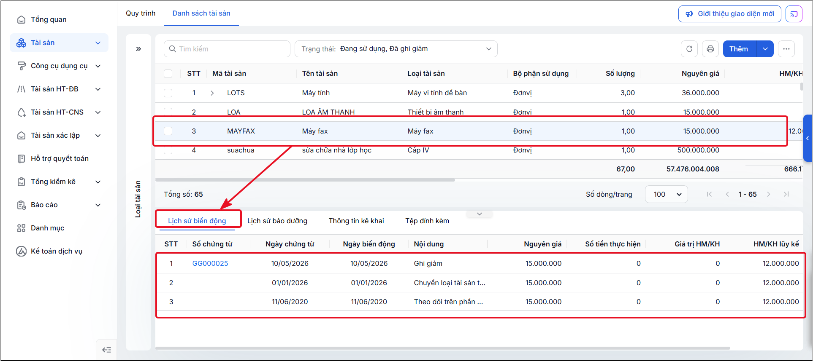813x361 pixels.
Task: Click the Tài sản HT-CNS water drop icon
Action: pos(21,112)
